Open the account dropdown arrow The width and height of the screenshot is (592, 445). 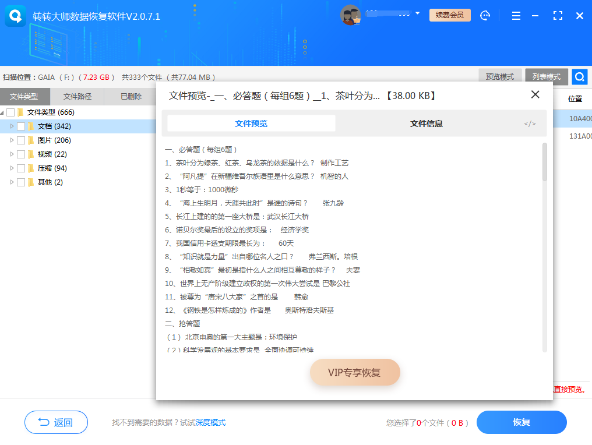[x=417, y=13]
